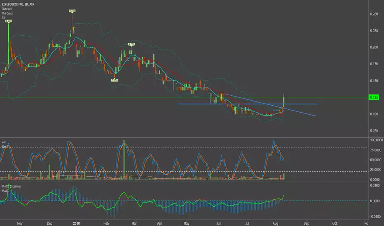Click Mar on the time axis
The height and width of the screenshot is (226, 384).
134,223
